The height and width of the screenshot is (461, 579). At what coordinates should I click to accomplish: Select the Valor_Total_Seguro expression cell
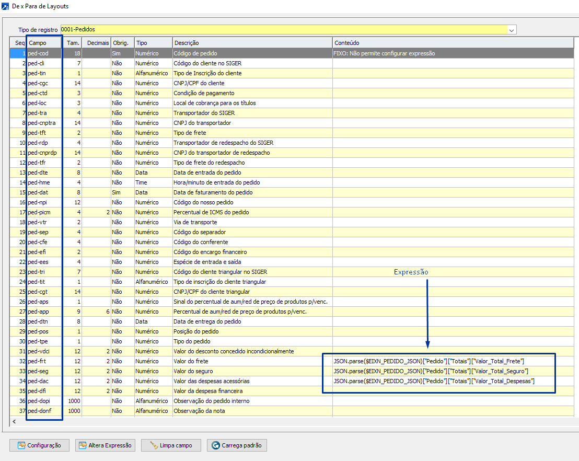(x=430, y=371)
